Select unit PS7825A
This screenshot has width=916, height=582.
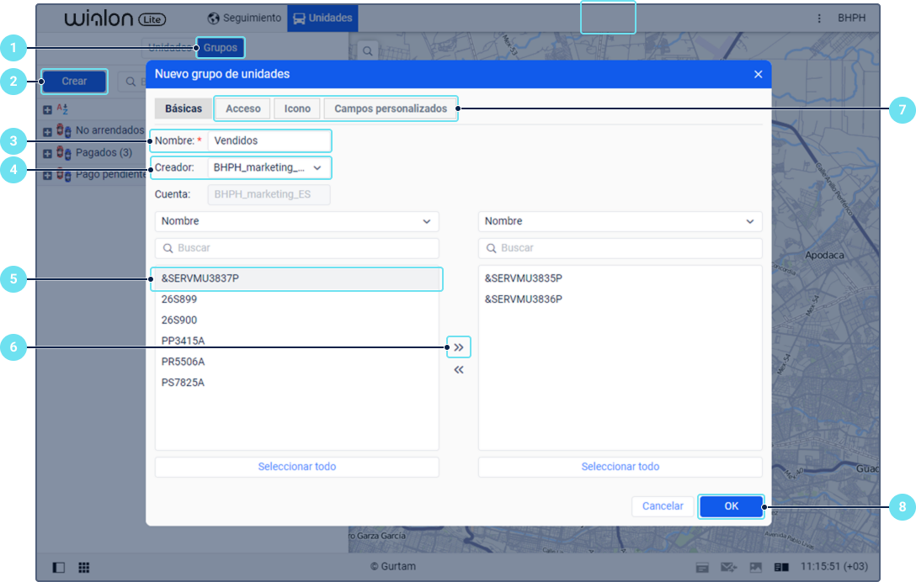(296, 383)
